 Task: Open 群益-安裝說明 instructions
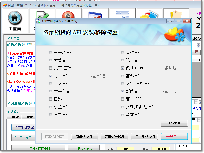pos(114,136)
